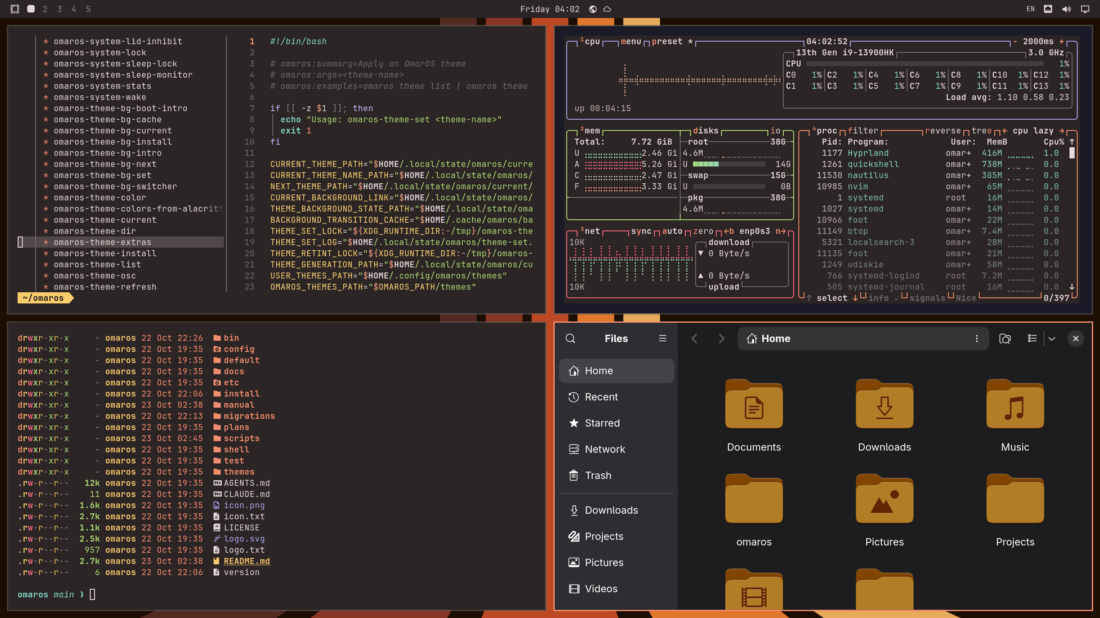Open the btop menu option
This screenshot has height=618, width=1100.
631,42
